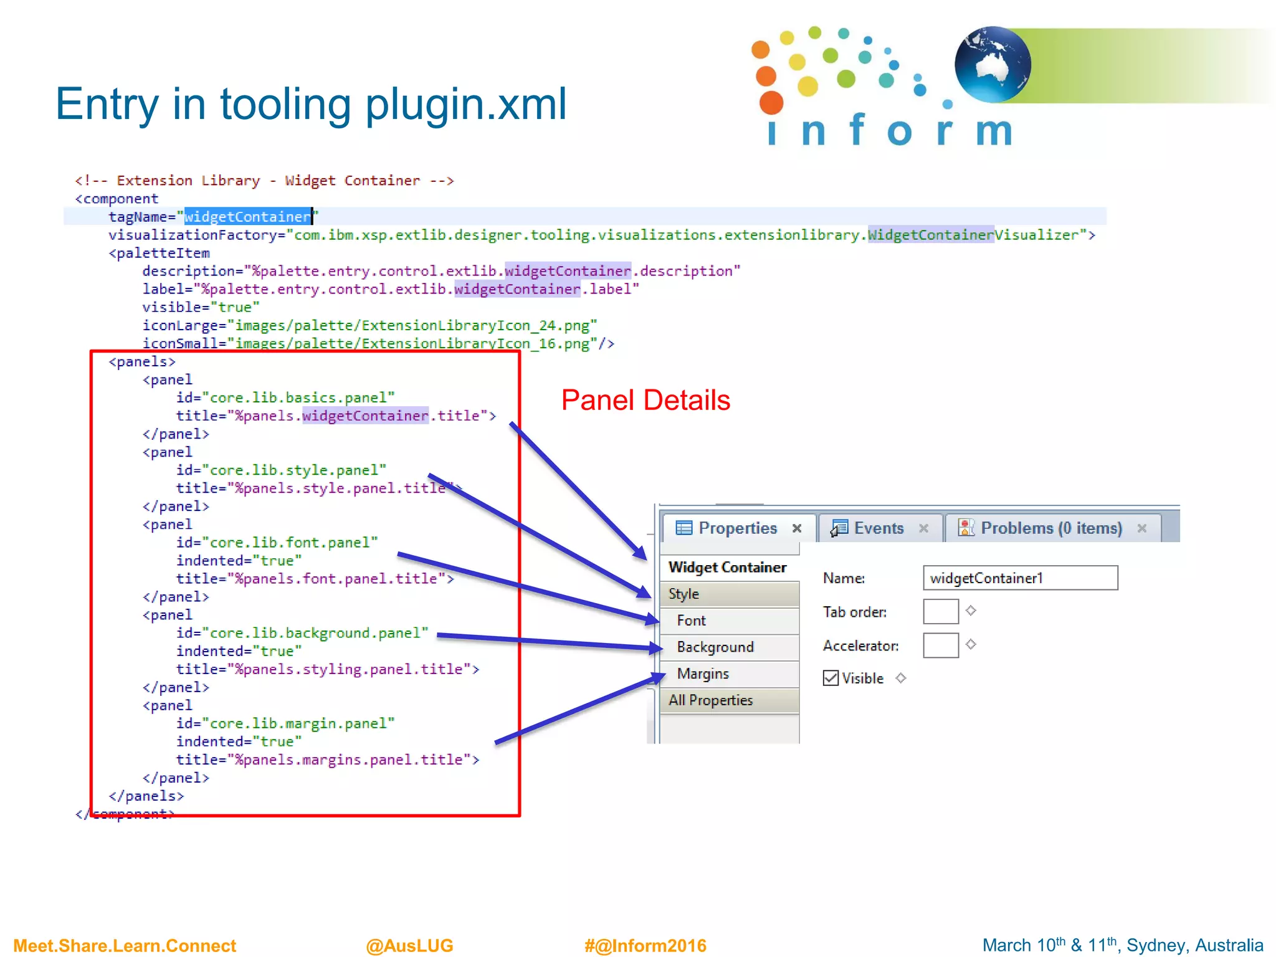Image resolution: width=1276 pixels, height=957 pixels.
Task: Close the Events tab
Action: click(x=923, y=528)
